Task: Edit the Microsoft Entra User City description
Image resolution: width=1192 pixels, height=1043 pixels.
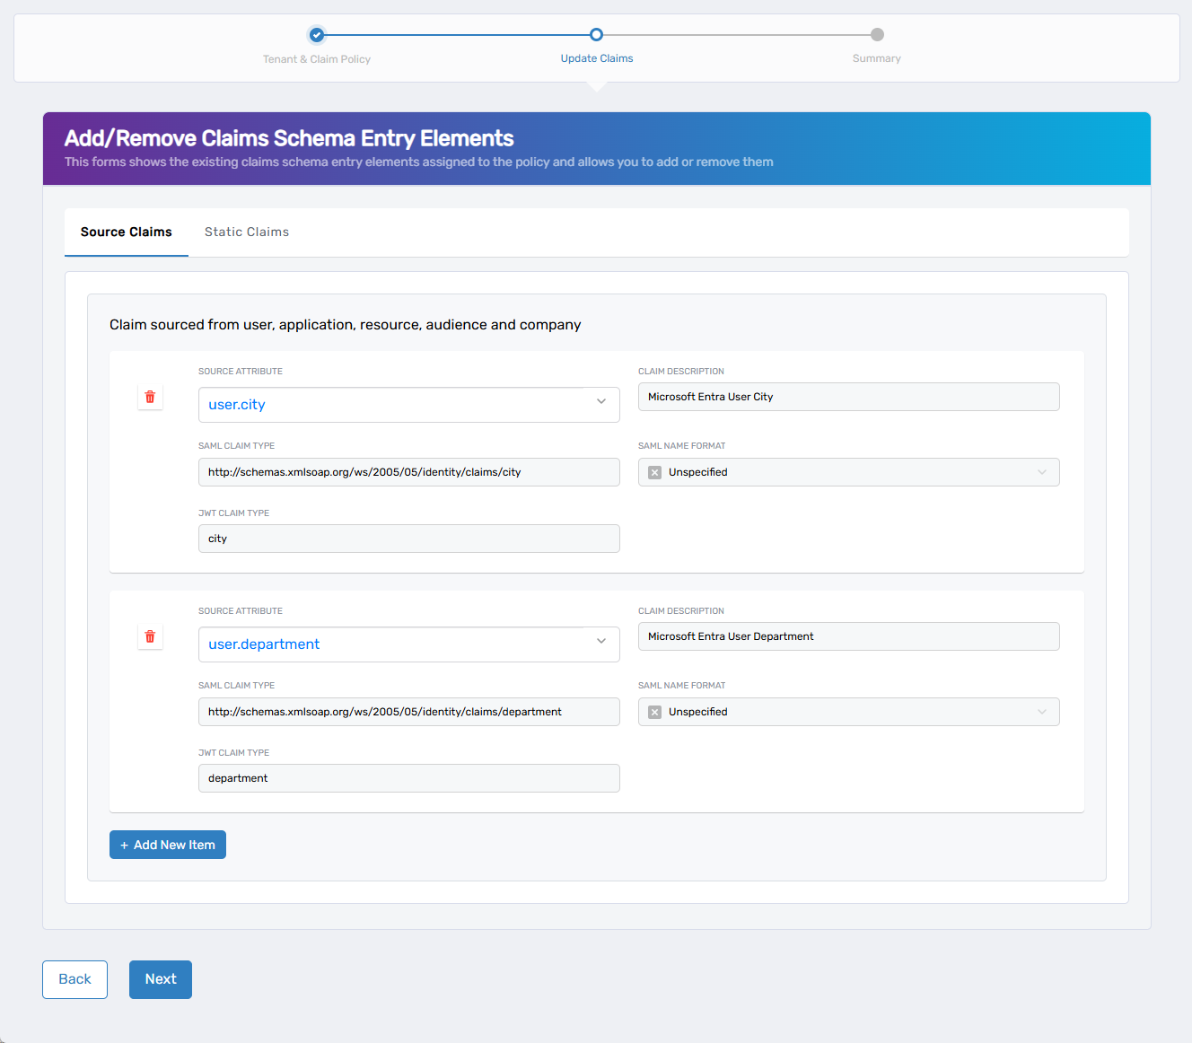Action: tap(848, 397)
